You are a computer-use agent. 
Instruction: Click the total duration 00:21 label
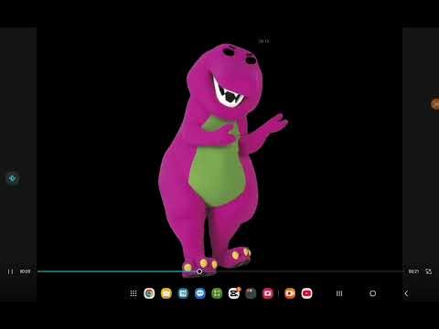413,271
